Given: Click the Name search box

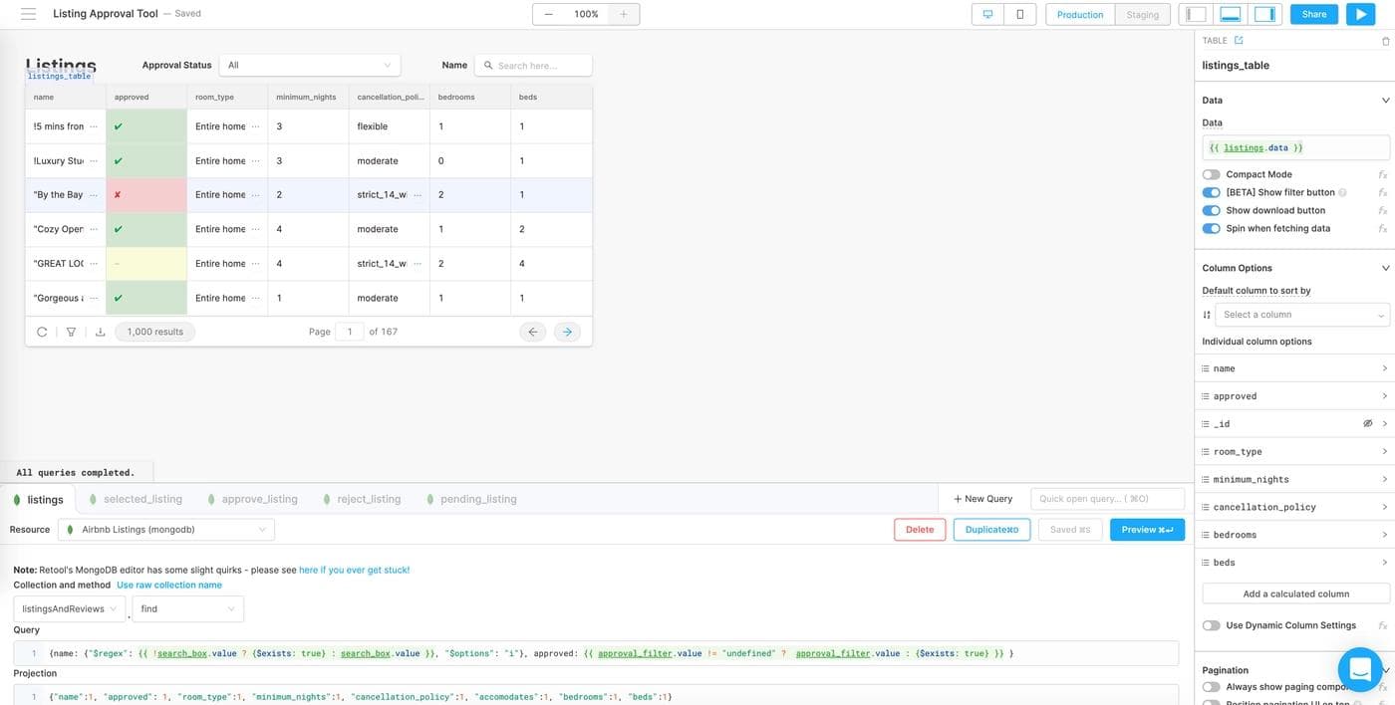Looking at the screenshot, I should pos(533,65).
